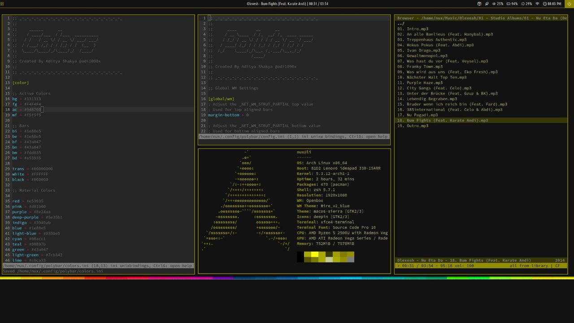The height and width of the screenshot is (323, 574).
Task: Select track 19. Outro.mp3
Action: (x=413, y=126)
